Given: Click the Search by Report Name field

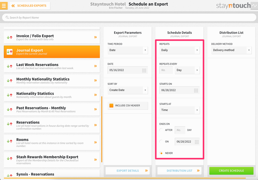Looking at the screenshot, I should [x=129, y=17].
